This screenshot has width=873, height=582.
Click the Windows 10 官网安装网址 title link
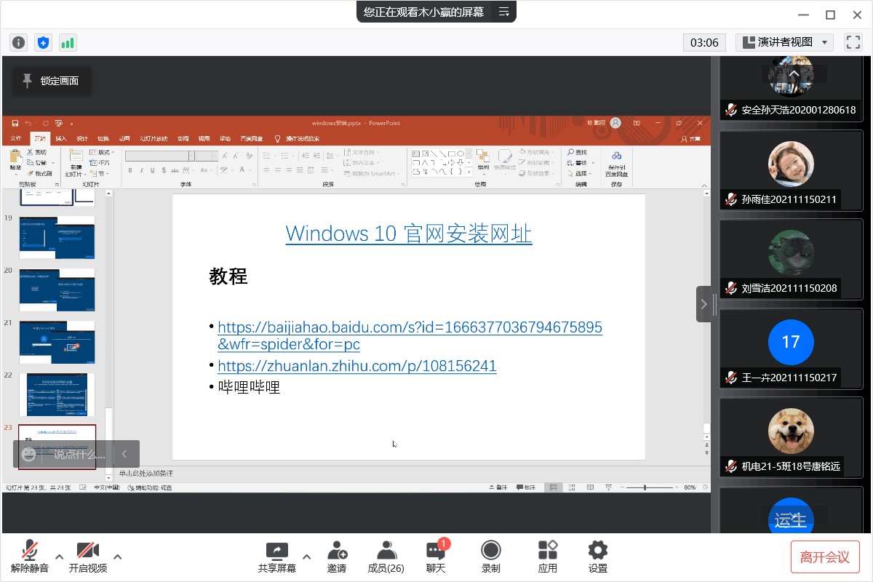(409, 234)
